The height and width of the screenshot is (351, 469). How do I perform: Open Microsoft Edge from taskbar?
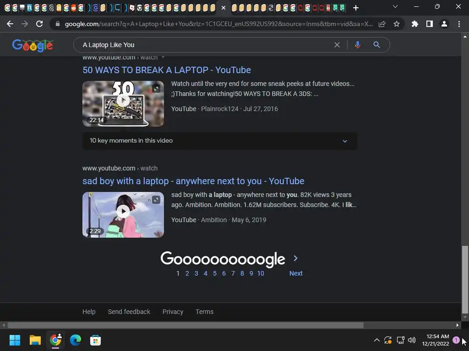tap(76, 340)
